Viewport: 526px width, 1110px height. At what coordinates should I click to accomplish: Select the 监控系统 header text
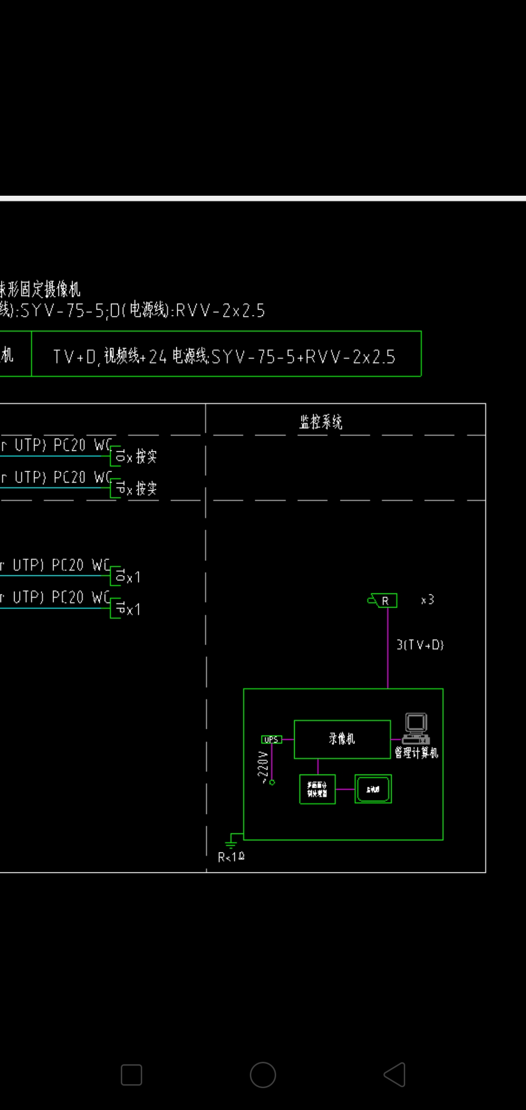click(x=320, y=422)
